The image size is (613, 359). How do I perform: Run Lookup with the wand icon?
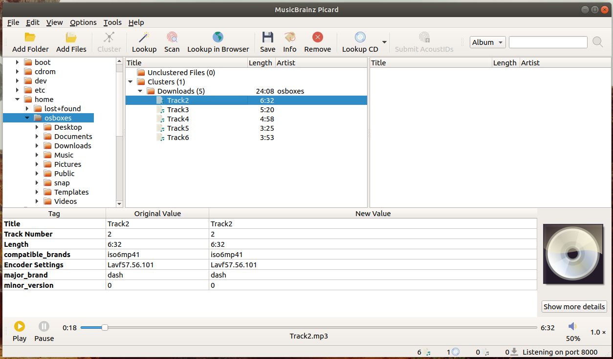[144, 38]
